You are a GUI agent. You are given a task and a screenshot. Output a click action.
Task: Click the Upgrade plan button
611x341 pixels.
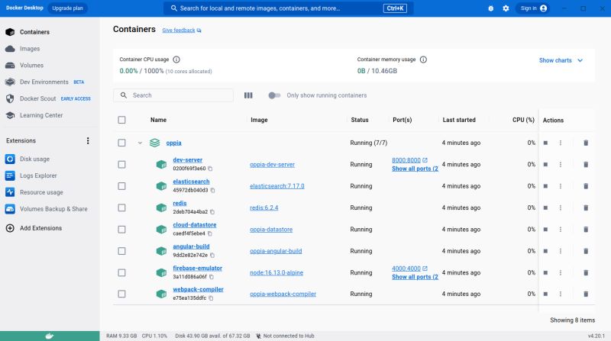point(67,8)
